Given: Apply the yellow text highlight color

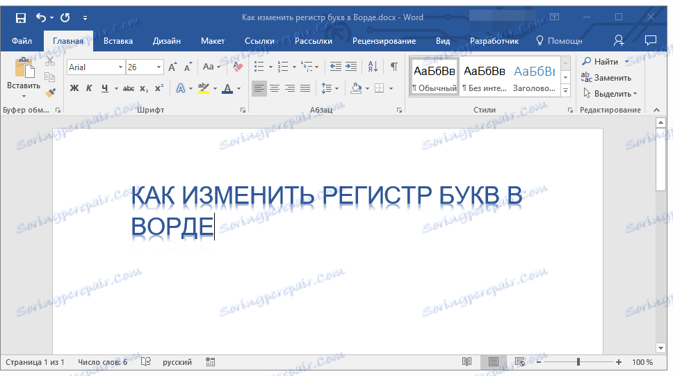Looking at the screenshot, I should click(204, 88).
